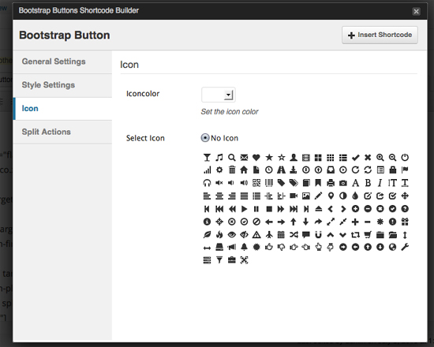The image size is (434, 347).
Task: Choose the QR code icon
Action: pos(256,183)
